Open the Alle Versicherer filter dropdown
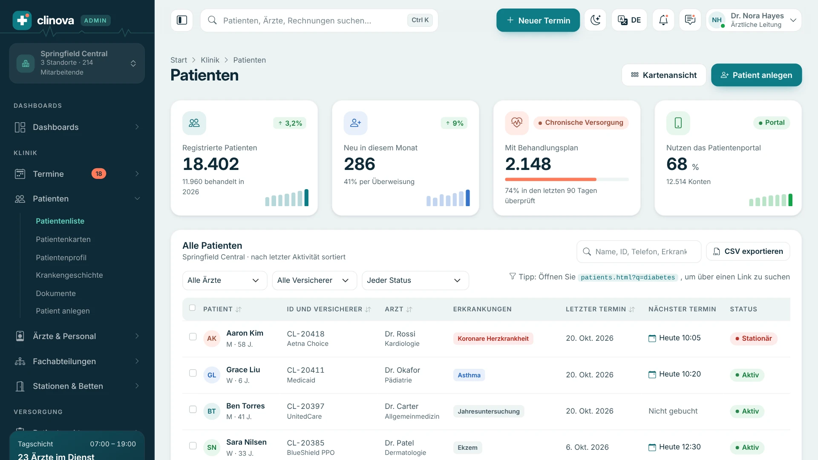This screenshot has height=460, width=818. coord(314,280)
